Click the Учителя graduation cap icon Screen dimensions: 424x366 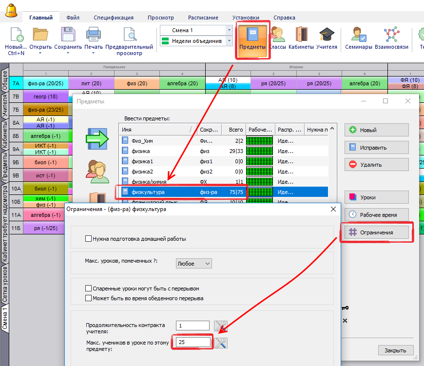[327, 35]
